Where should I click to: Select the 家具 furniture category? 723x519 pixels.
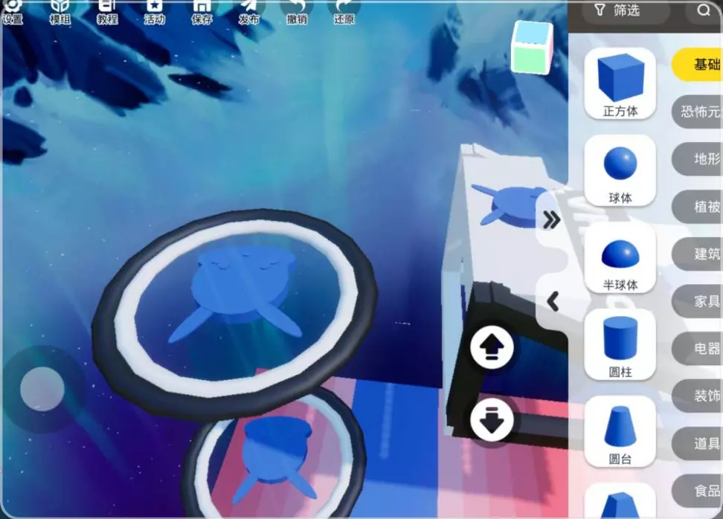click(703, 301)
